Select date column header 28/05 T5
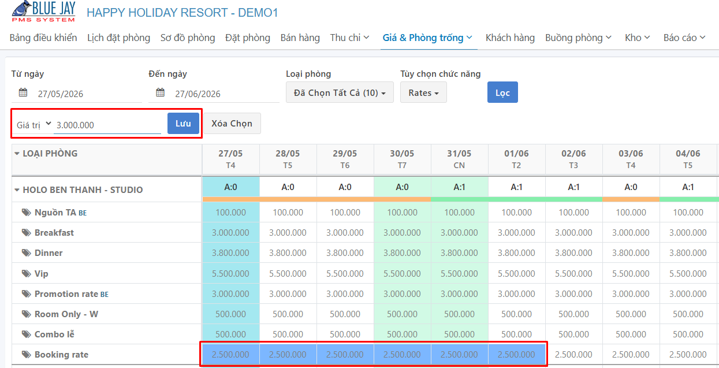This screenshot has height=368, width=719. pyautogui.click(x=288, y=159)
